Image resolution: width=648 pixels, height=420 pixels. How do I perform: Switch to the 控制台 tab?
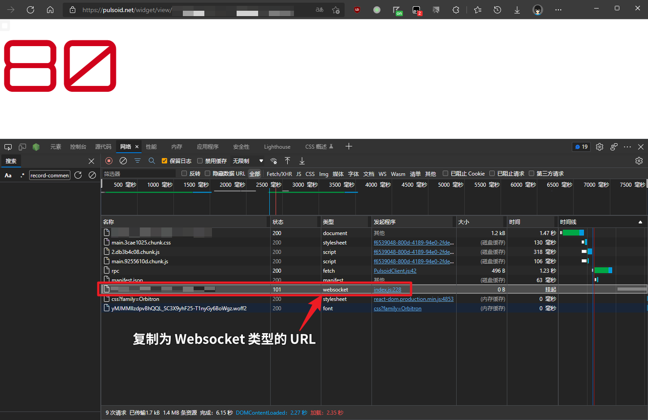tap(78, 147)
